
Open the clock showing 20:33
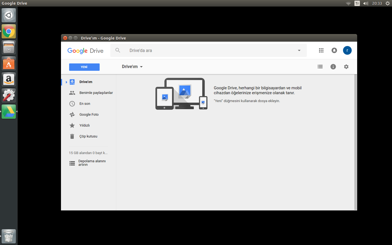[377, 3]
